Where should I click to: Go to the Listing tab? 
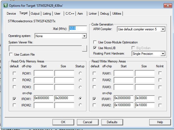47,14
